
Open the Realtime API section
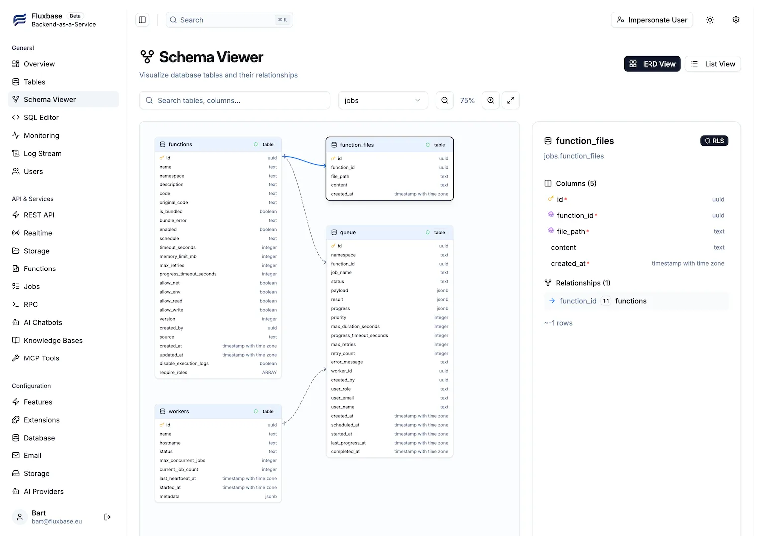click(38, 233)
